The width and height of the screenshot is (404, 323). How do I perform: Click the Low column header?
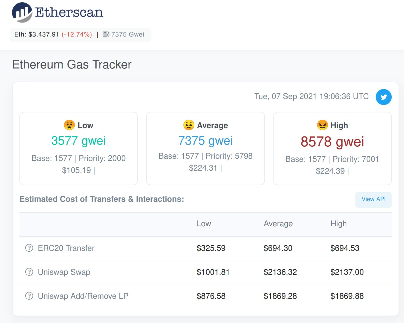(x=204, y=224)
